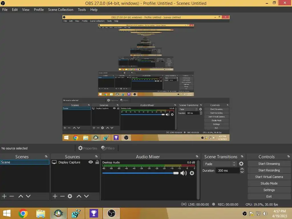292x219 pixels.
Task: Click the Properties button in source toolbar
Action: point(88,148)
